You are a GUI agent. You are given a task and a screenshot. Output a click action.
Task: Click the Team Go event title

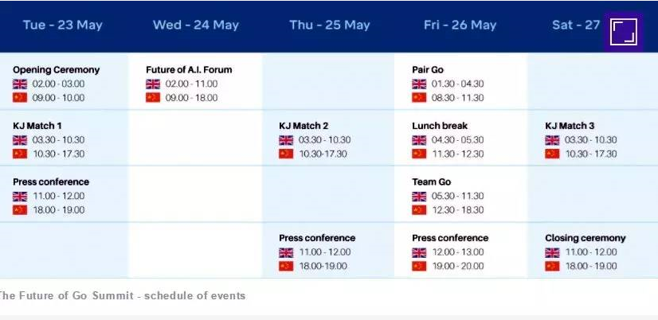pyautogui.click(x=432, y=182)
